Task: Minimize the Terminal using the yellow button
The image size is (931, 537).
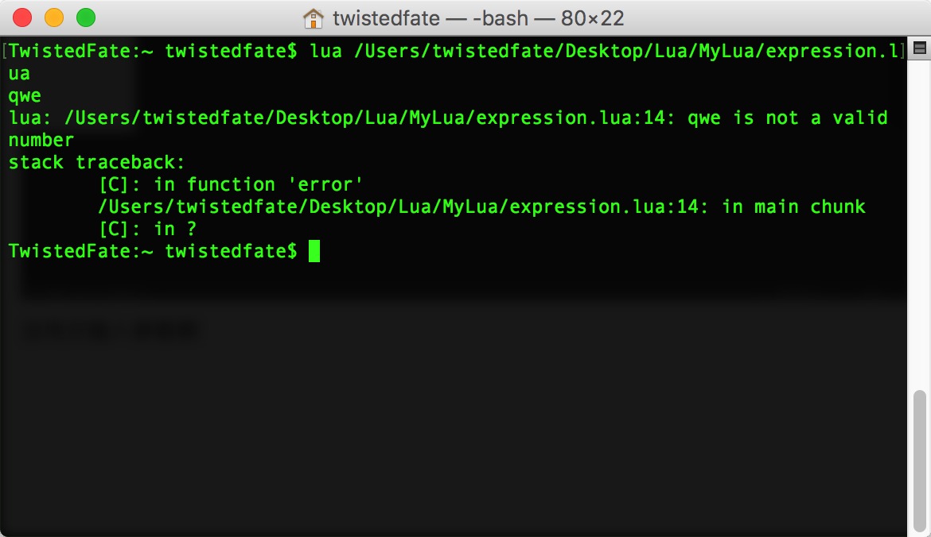Action: (54, 17)
